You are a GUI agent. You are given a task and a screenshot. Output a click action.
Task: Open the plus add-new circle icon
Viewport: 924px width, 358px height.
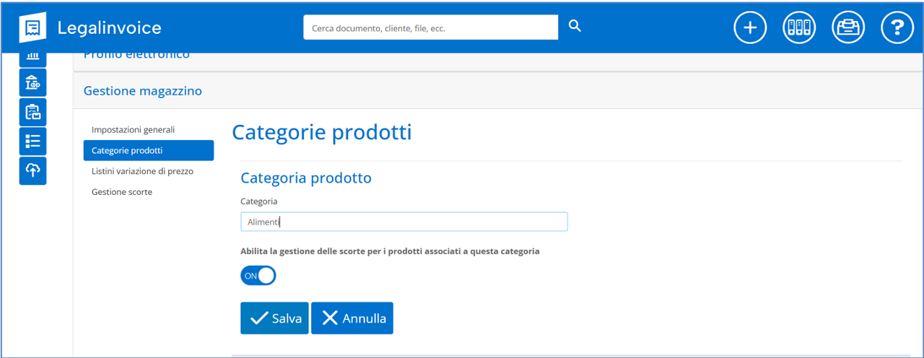point(750,27)
